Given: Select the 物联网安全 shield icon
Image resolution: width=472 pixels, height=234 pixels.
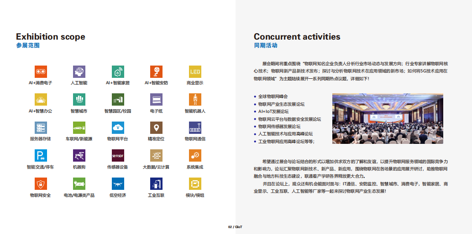Looking at the screenshot, I should [x=41, y=183].
